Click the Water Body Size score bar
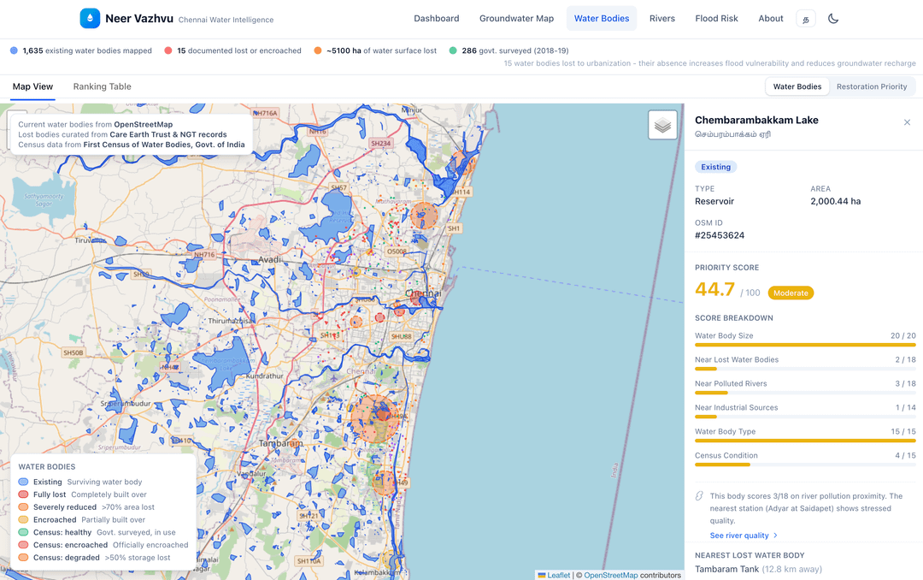This screenshot has width=923, height=580. click(804, 345)
